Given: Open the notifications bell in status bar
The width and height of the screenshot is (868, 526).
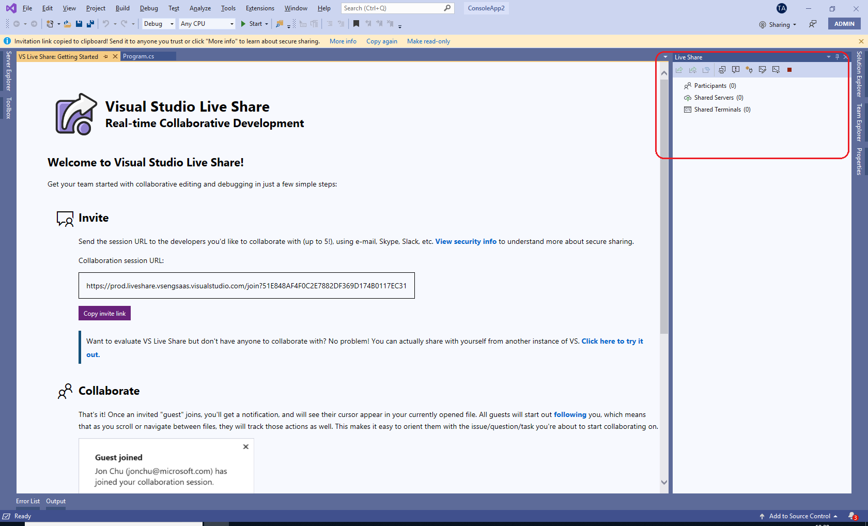Looking at the screenshot, I should click(853, 516).
